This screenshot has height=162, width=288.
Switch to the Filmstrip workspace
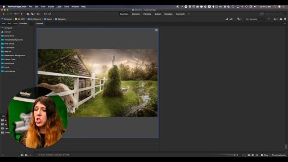tap(147, 14)
